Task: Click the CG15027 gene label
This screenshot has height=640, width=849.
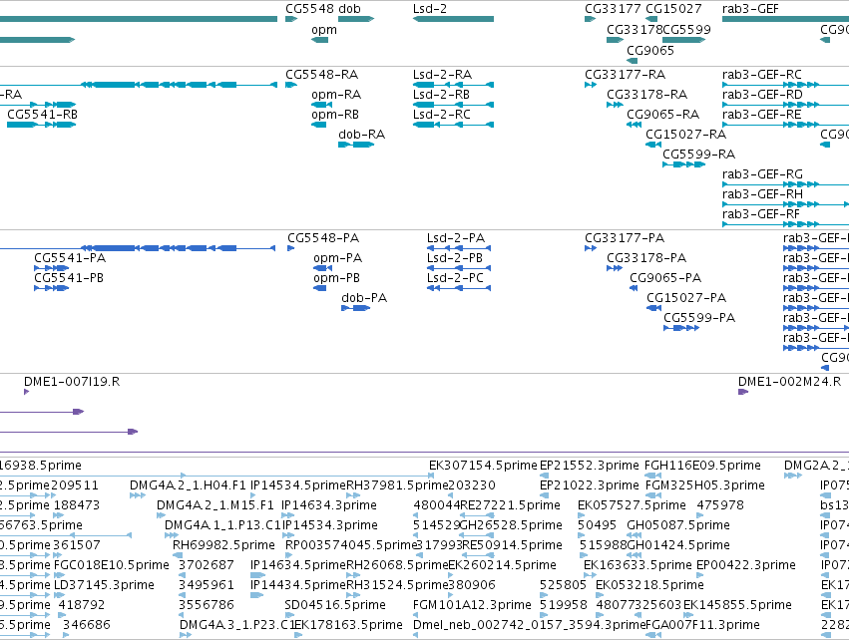Action: tap(673, 9)
